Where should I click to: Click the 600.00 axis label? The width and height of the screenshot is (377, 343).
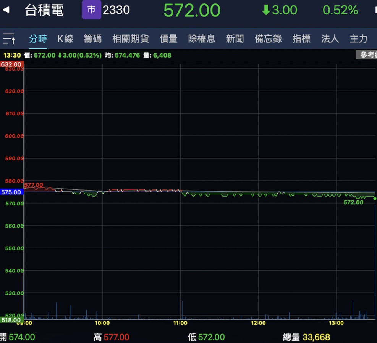point(14,136)
